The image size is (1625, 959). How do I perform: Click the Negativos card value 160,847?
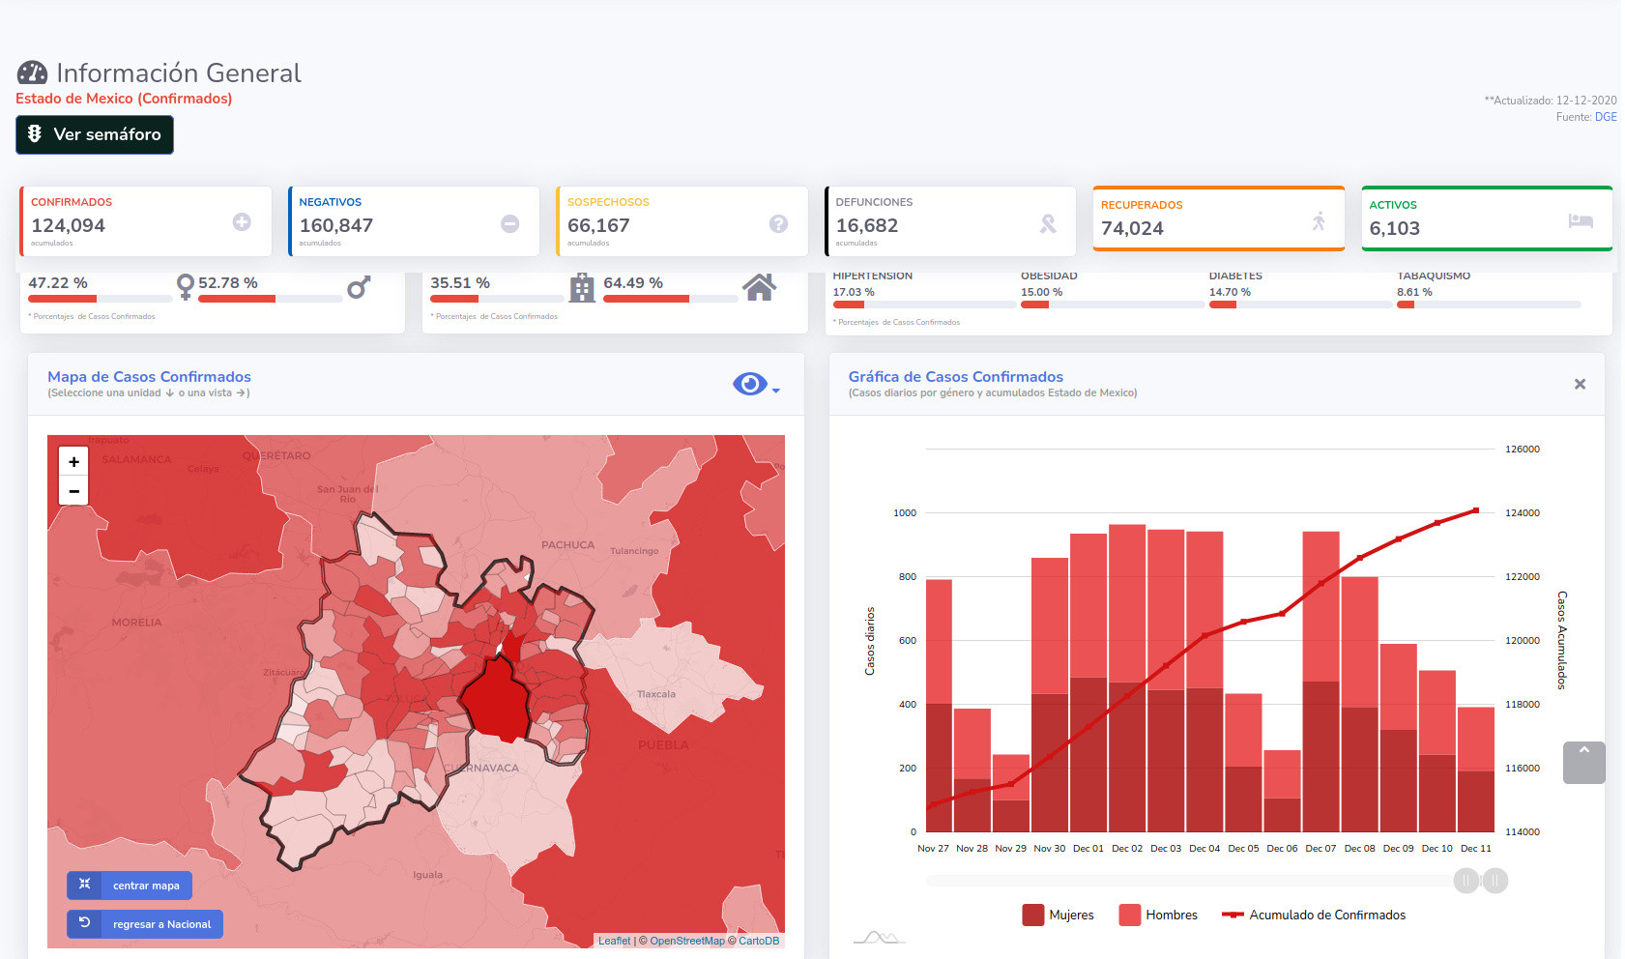pyautogui.click(x=336, y=225)
